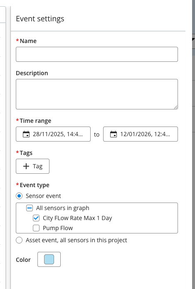
Task: Open the start date calendar icon
Action: coord(26,134)
